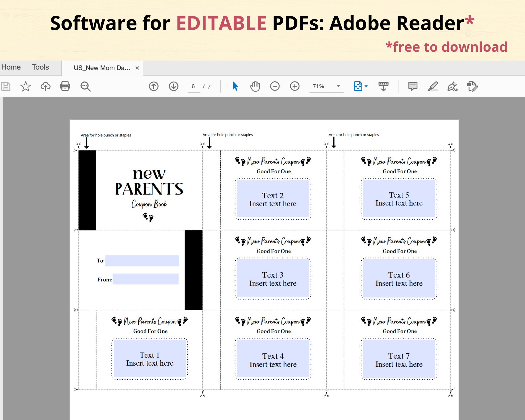The width and height of the screenshot is (525, 420).
Task: Select the arrow selection tool
Action: point(235,86)
